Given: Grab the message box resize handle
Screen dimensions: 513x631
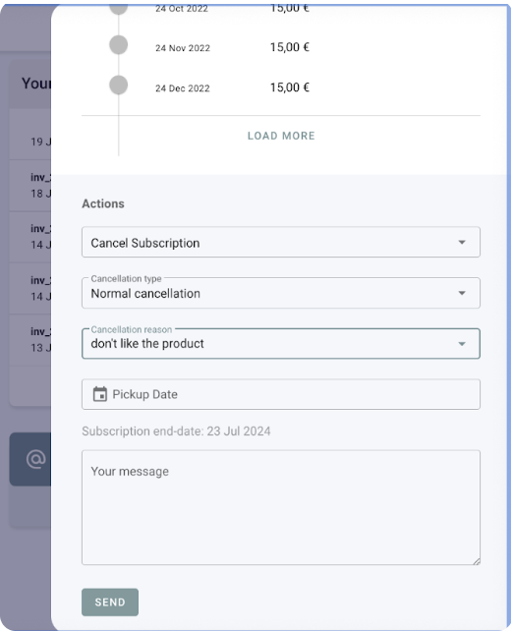Looking at the screenshot, I should [x=477, y=561].
